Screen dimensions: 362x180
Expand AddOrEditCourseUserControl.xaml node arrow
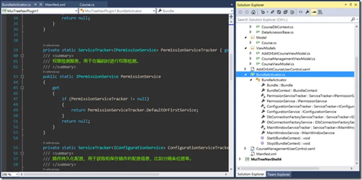tap(245, 69)
